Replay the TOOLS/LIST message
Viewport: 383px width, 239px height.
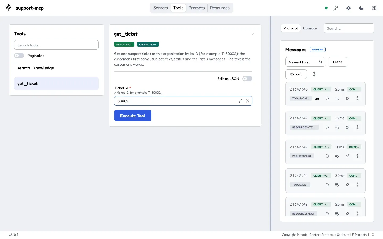(x=327, y=185)
